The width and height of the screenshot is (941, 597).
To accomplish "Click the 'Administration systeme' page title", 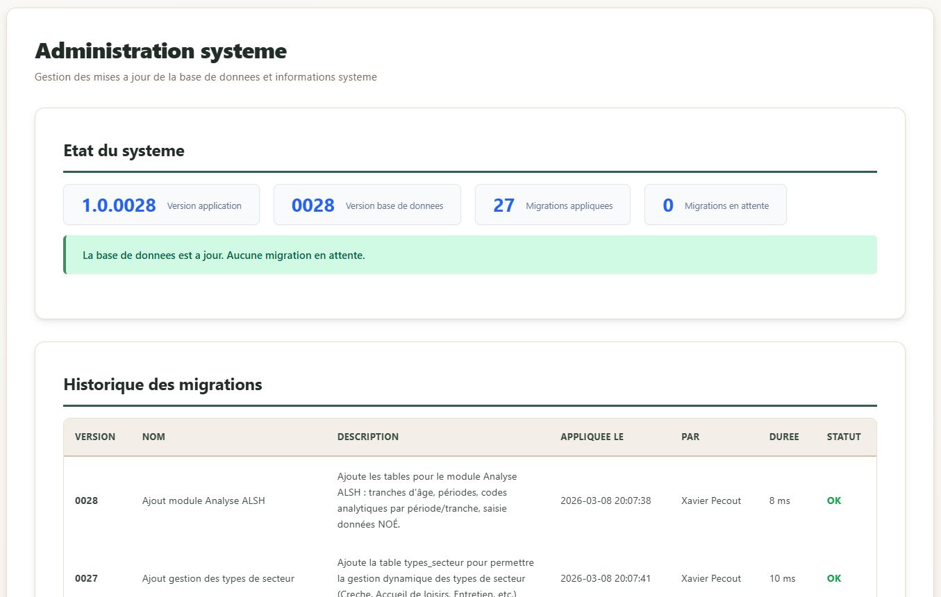I will point(160,51).
